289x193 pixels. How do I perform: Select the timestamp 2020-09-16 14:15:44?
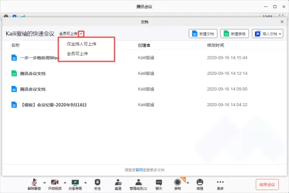[x=227, y=58]
